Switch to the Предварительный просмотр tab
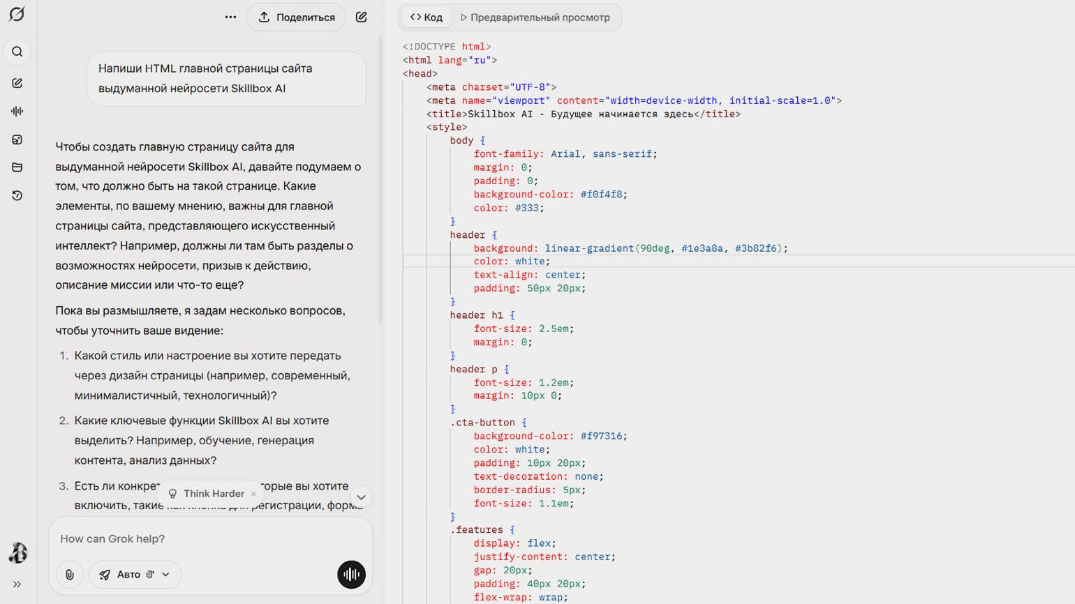This screenshot has width=1075, height=604. coord(535,17)
